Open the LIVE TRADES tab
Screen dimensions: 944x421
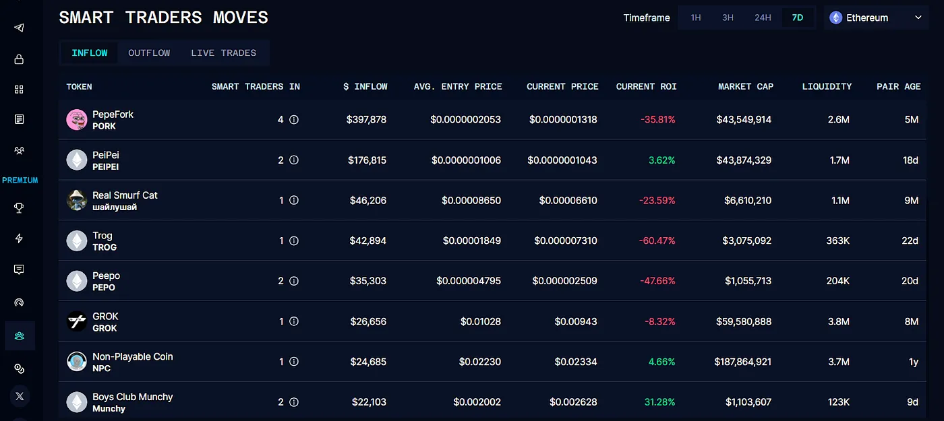[x=223, y=53]
